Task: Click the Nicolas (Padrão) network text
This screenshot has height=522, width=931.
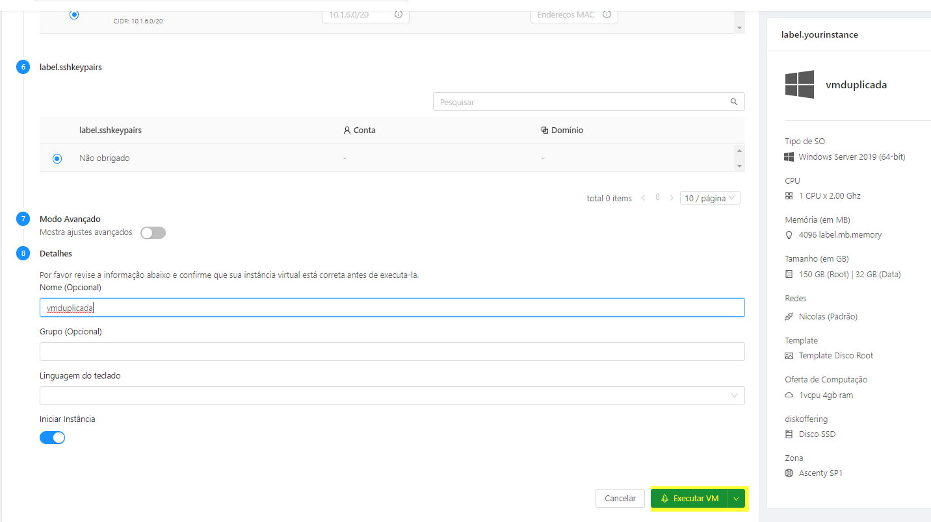Action: point(828,316)
